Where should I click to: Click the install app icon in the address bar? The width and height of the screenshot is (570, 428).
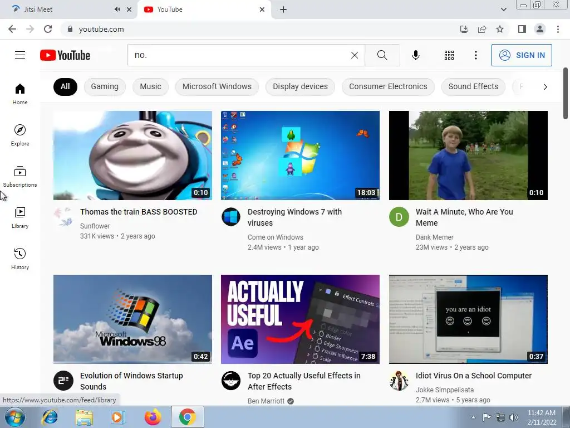(x=464, y=29)
